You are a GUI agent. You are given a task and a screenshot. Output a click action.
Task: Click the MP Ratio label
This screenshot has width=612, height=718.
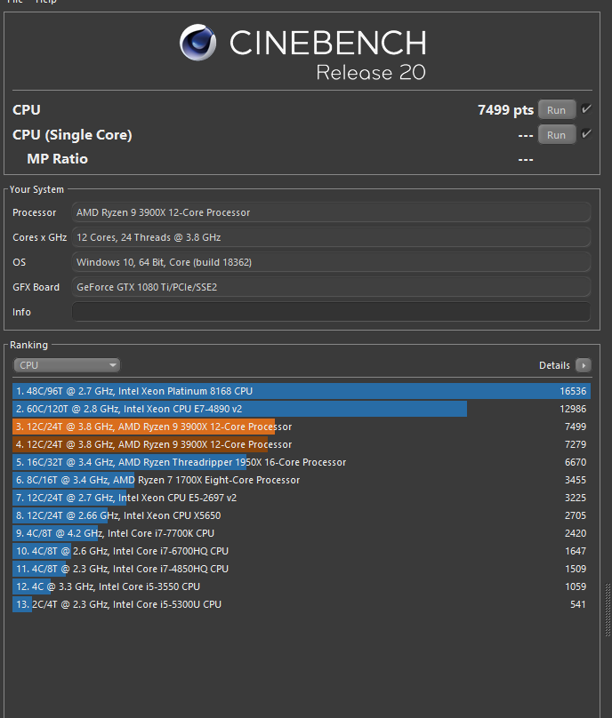57,158
